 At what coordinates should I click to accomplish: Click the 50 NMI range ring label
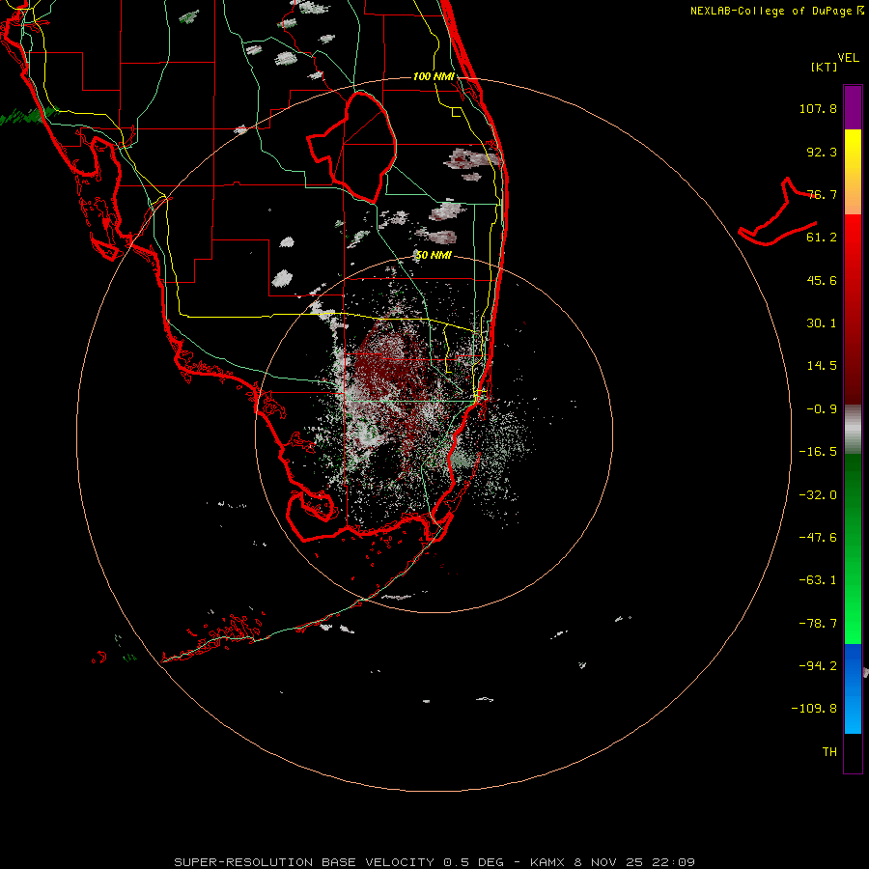[x=434, y=256]
